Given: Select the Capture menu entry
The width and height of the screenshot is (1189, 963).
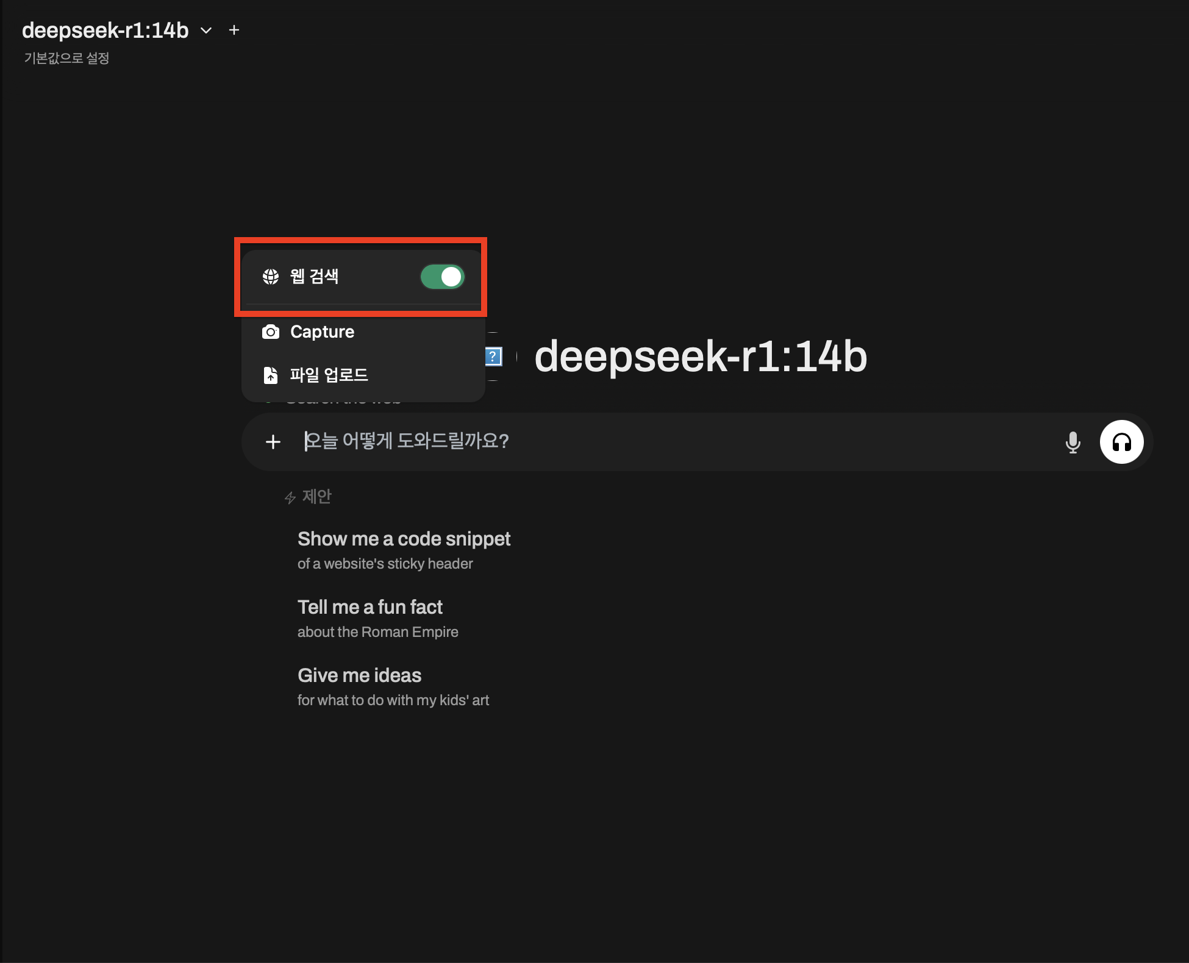Looking at the screenshot, I should tap(322, 332).
